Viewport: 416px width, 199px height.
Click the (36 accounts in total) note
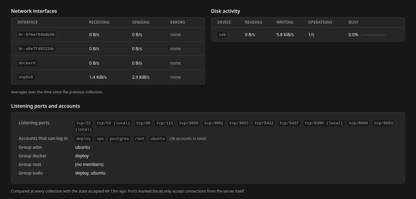point(188,139)
